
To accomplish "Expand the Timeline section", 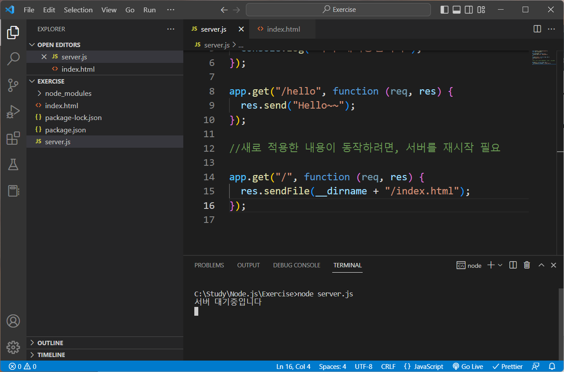I will click(x=105, y=354).
